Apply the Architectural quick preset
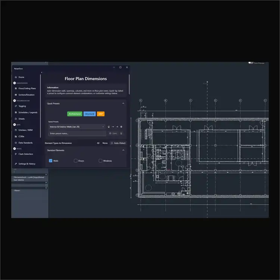This screenshot has height=280, width=280. pyautogui.click(x=75, y=114)
